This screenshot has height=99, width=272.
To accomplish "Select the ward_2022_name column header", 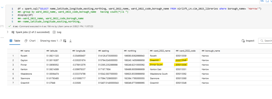I will 161,51.
